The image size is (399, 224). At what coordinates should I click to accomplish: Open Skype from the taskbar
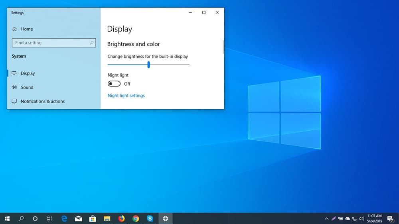click(x=150, y=218)
